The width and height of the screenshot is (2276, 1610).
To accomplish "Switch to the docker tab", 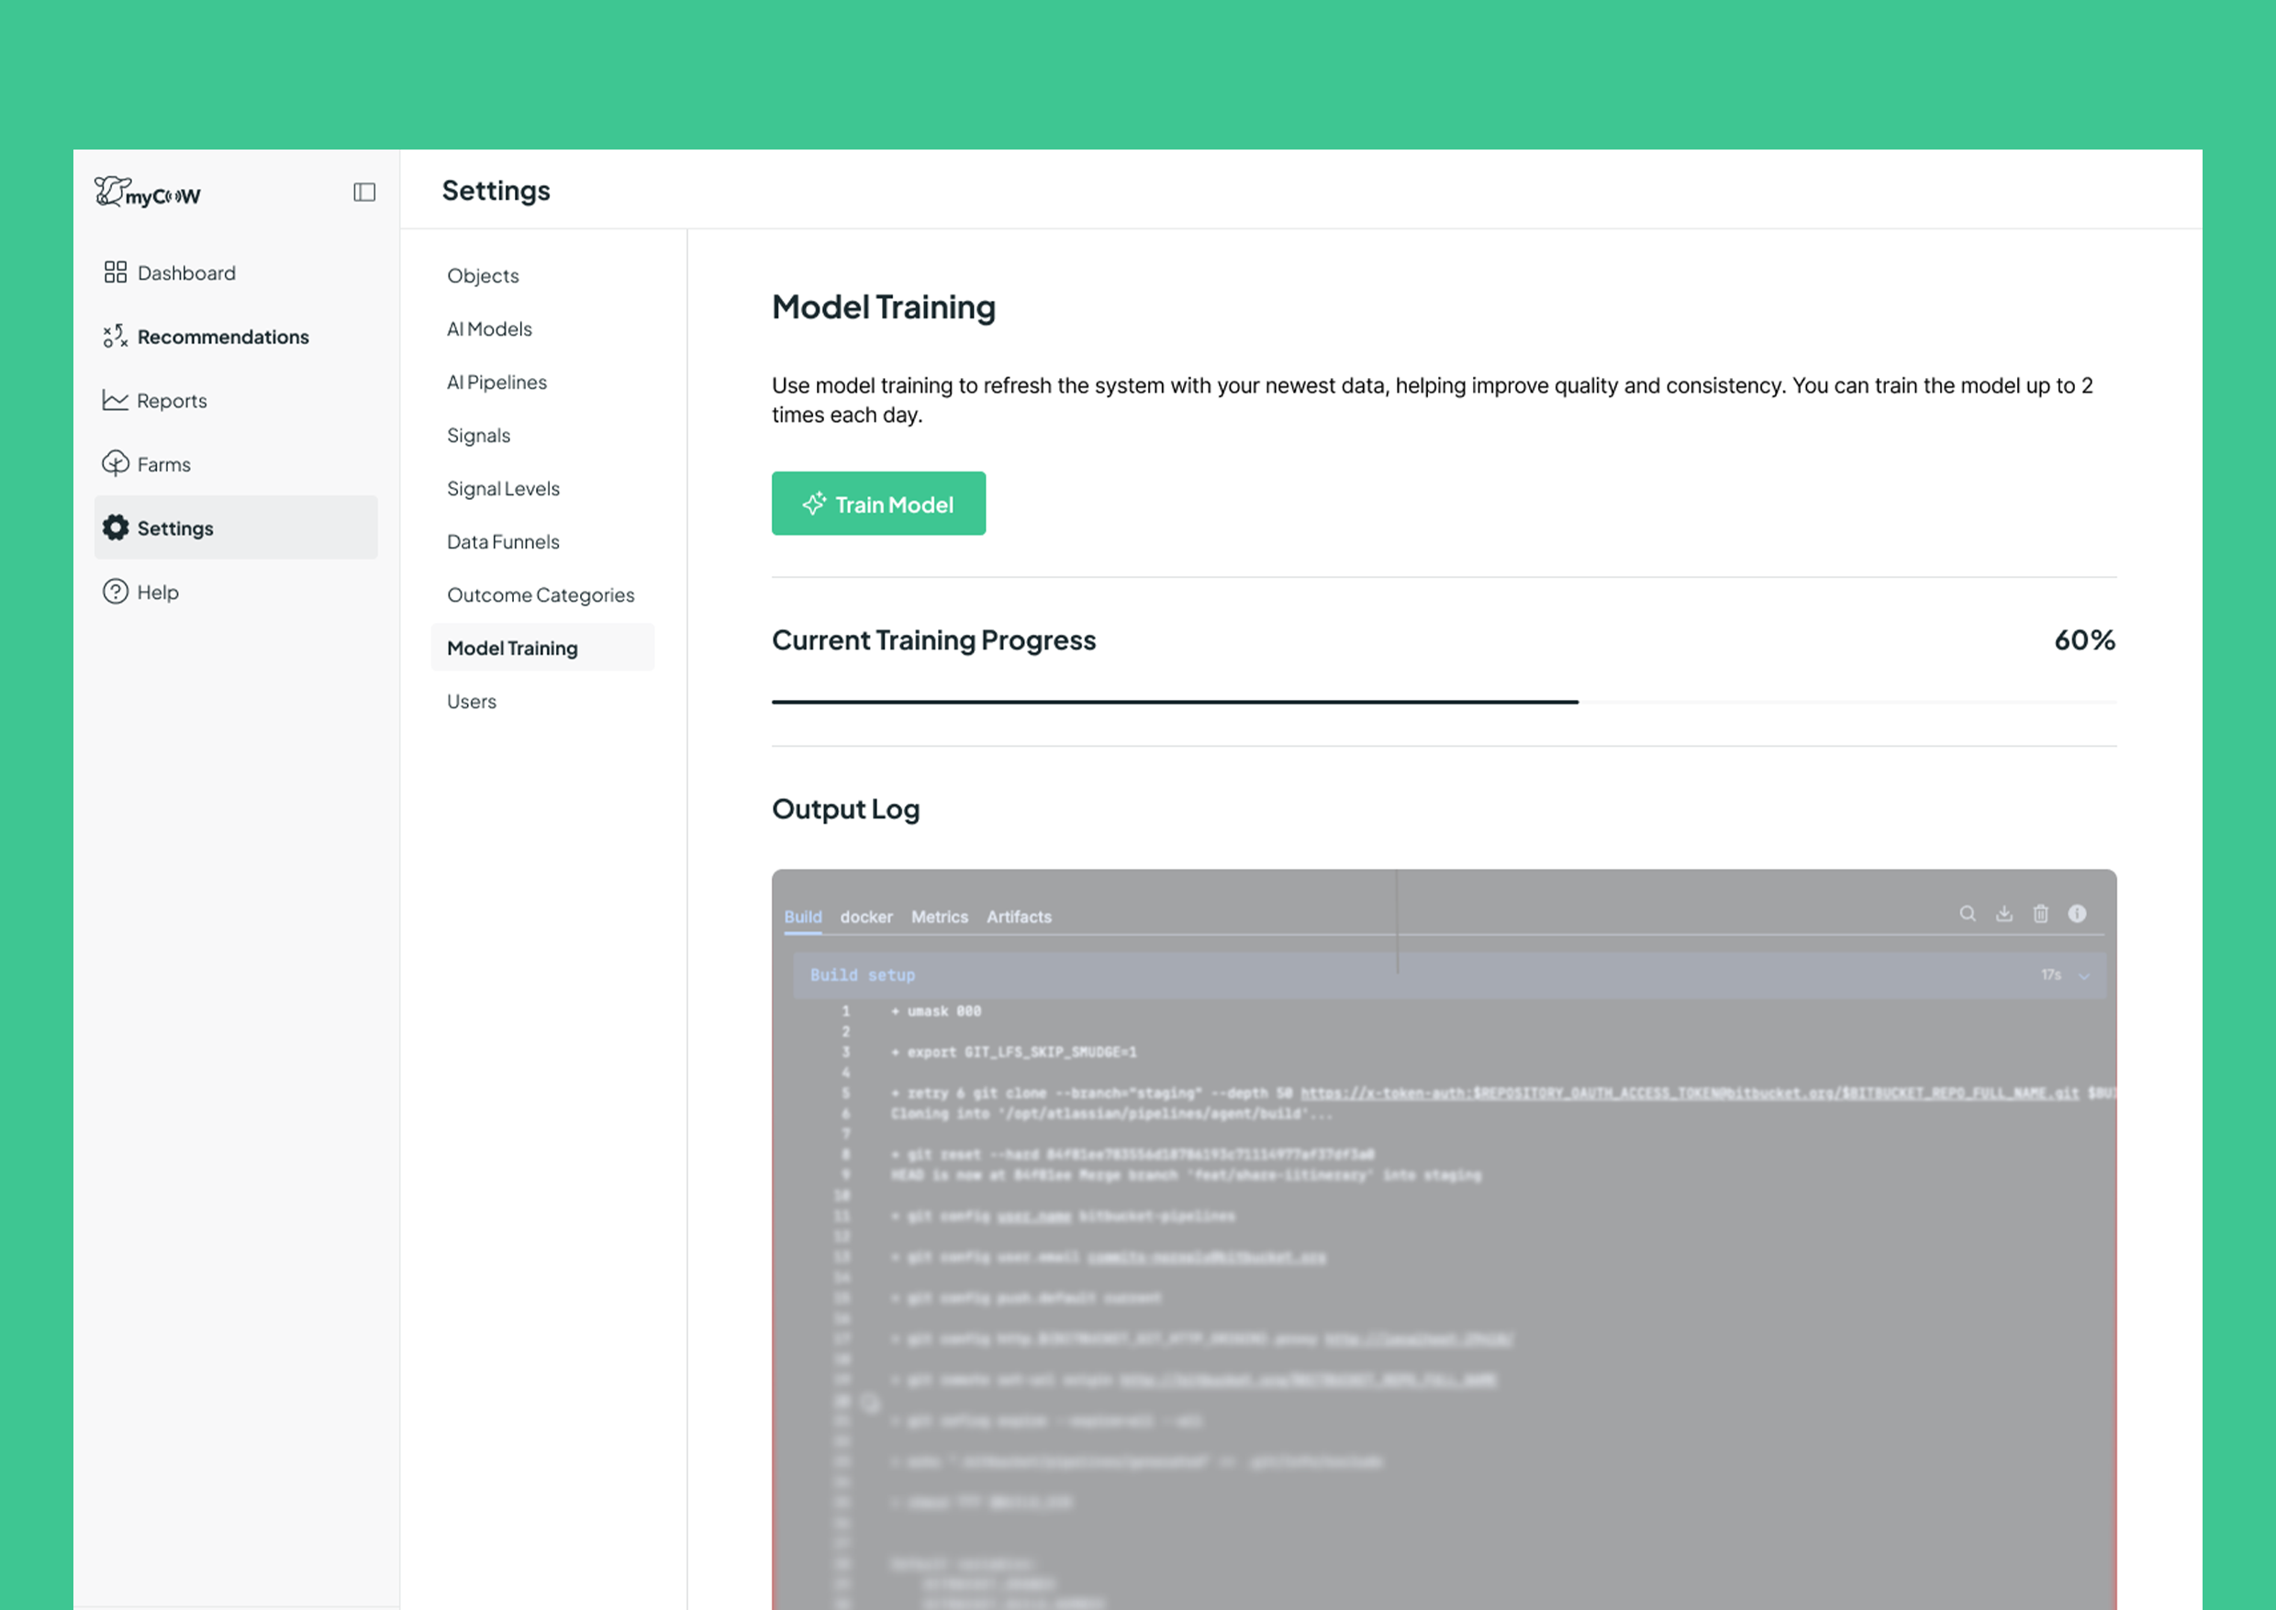I will click(865, 917).
